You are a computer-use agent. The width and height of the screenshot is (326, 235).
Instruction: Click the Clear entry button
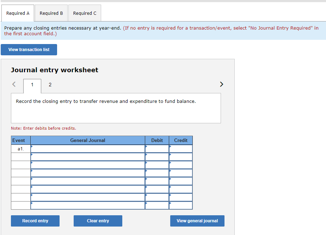(98, 221)
